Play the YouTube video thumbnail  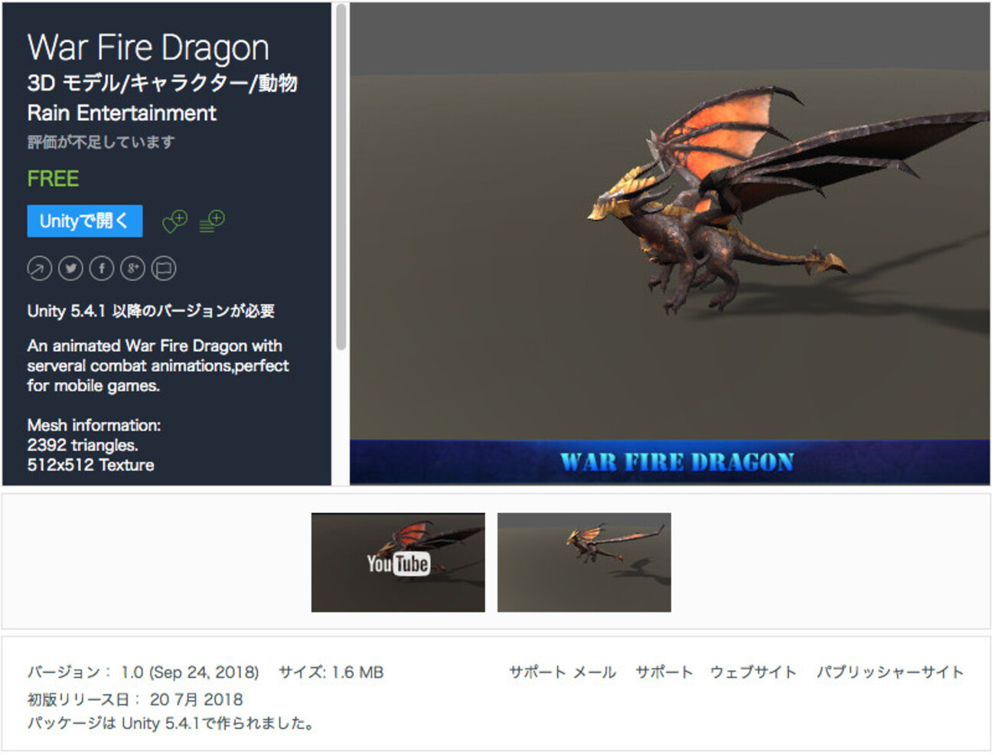398,563
